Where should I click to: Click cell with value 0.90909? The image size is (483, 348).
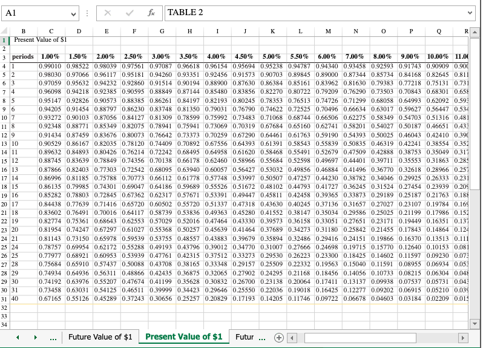(439, 66)
